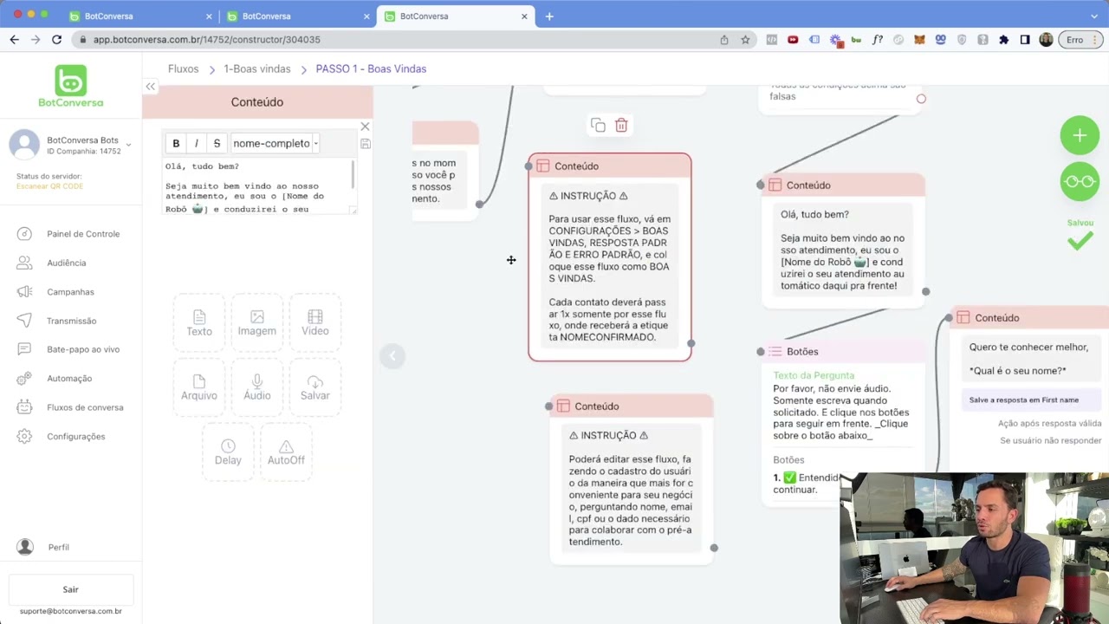
Task: Add a Delay block
Action: click(x=228, y=452)
